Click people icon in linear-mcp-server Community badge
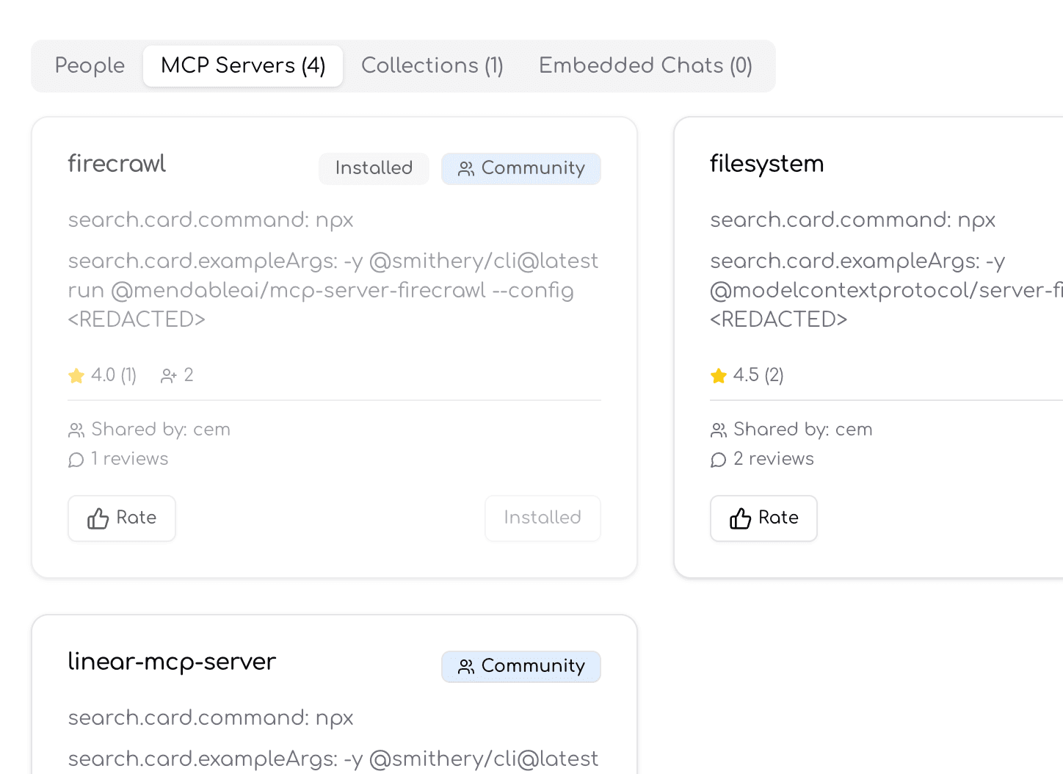The image size is (1063, 774). click(x=466, y=667)
